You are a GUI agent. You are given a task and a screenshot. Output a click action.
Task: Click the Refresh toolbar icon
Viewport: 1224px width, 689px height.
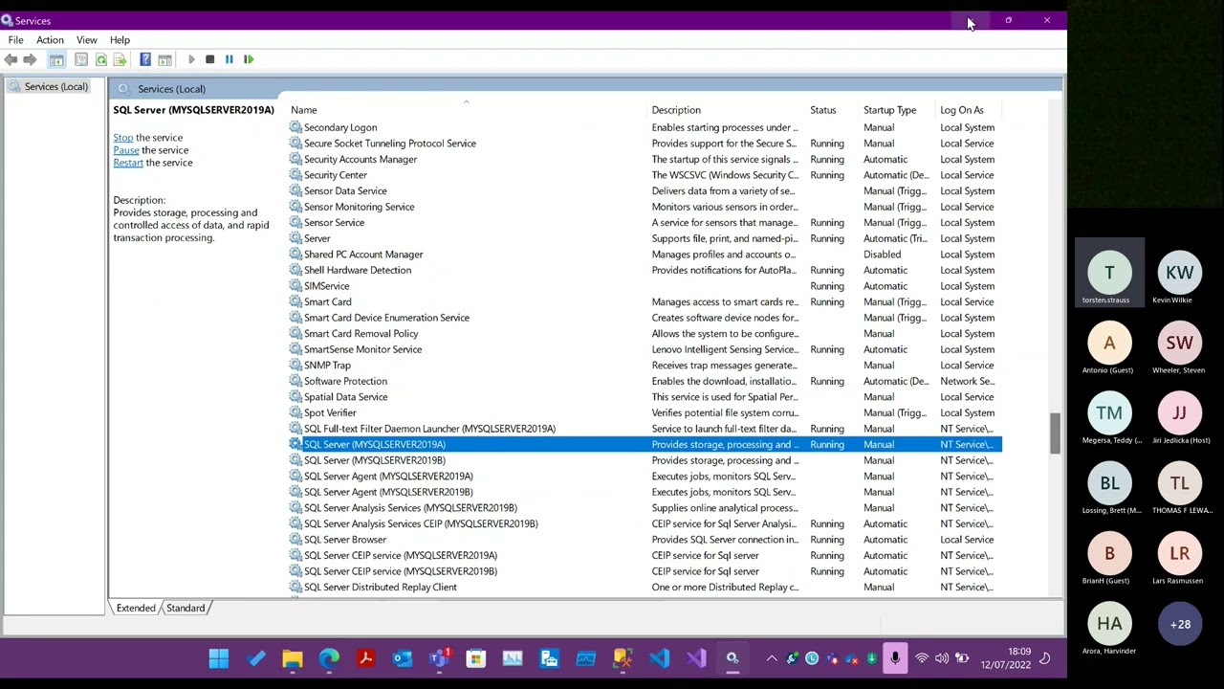tap(100, 59)
